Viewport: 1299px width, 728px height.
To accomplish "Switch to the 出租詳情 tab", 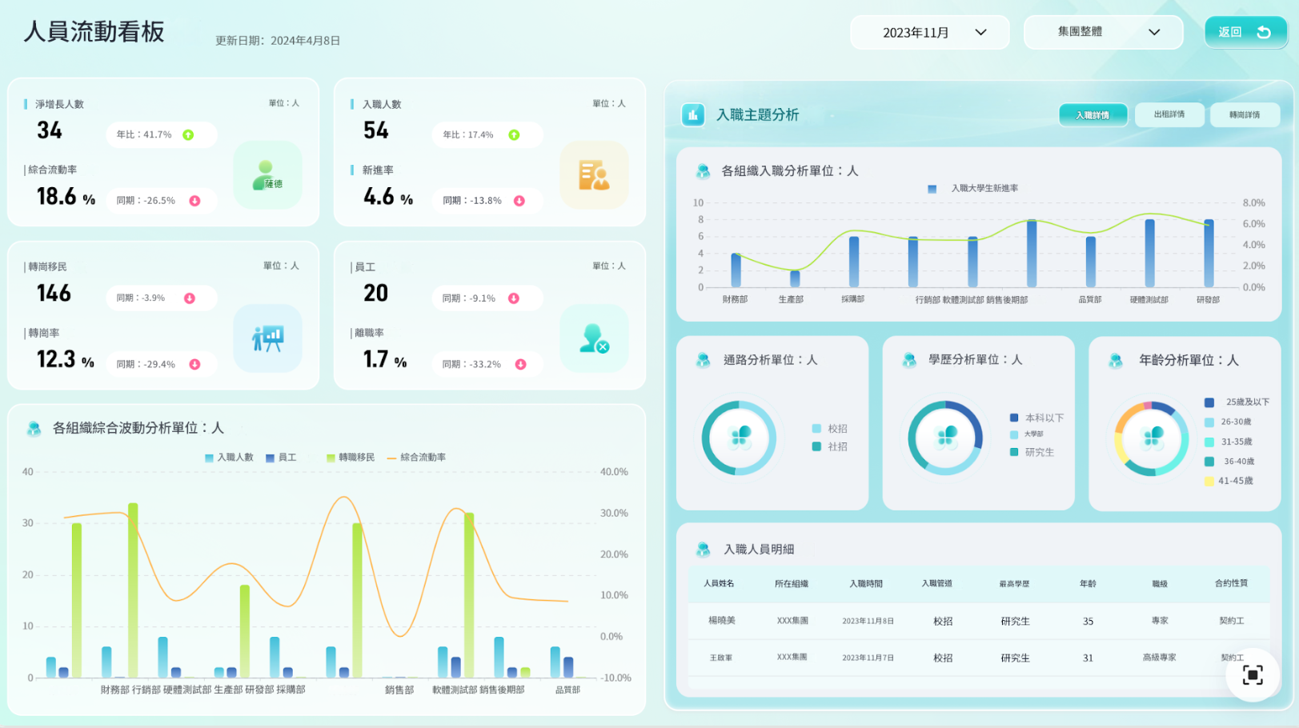I will click(1169, 114).
